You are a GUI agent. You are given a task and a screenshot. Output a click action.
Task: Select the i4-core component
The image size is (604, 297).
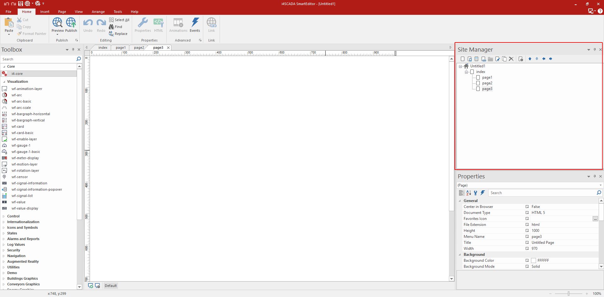(17, 74)
